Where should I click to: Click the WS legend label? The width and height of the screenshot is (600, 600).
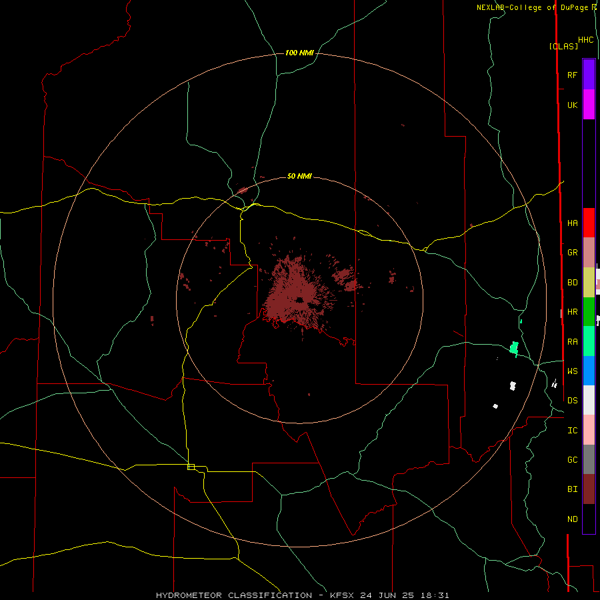click(572, 371)
